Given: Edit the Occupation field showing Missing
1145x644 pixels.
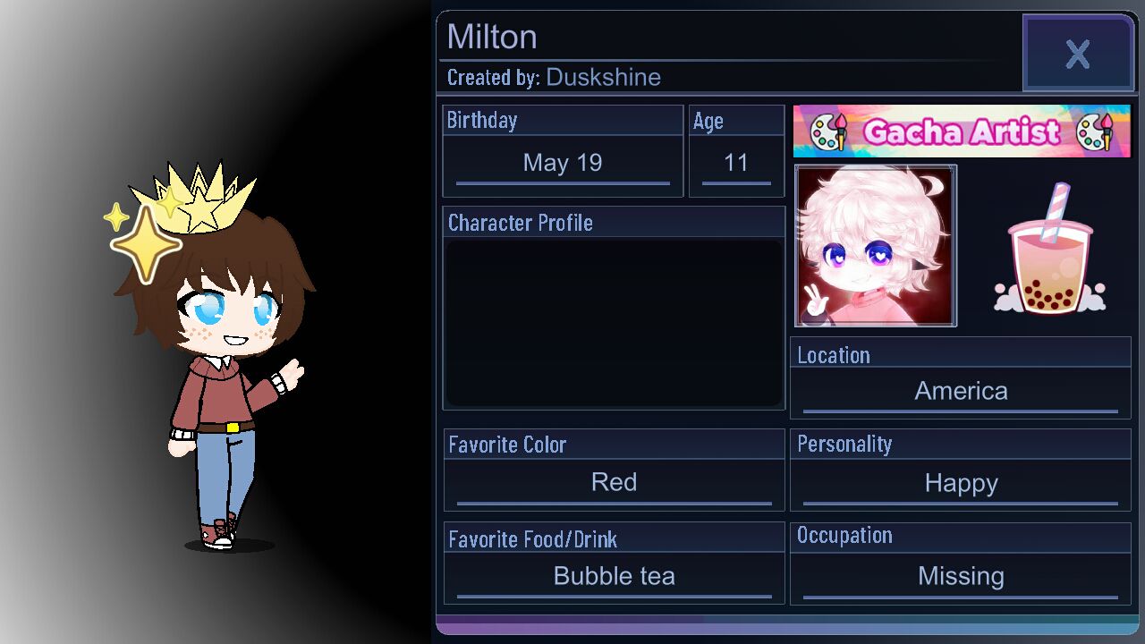Looking at the screenshot, I should click(961, 577).
